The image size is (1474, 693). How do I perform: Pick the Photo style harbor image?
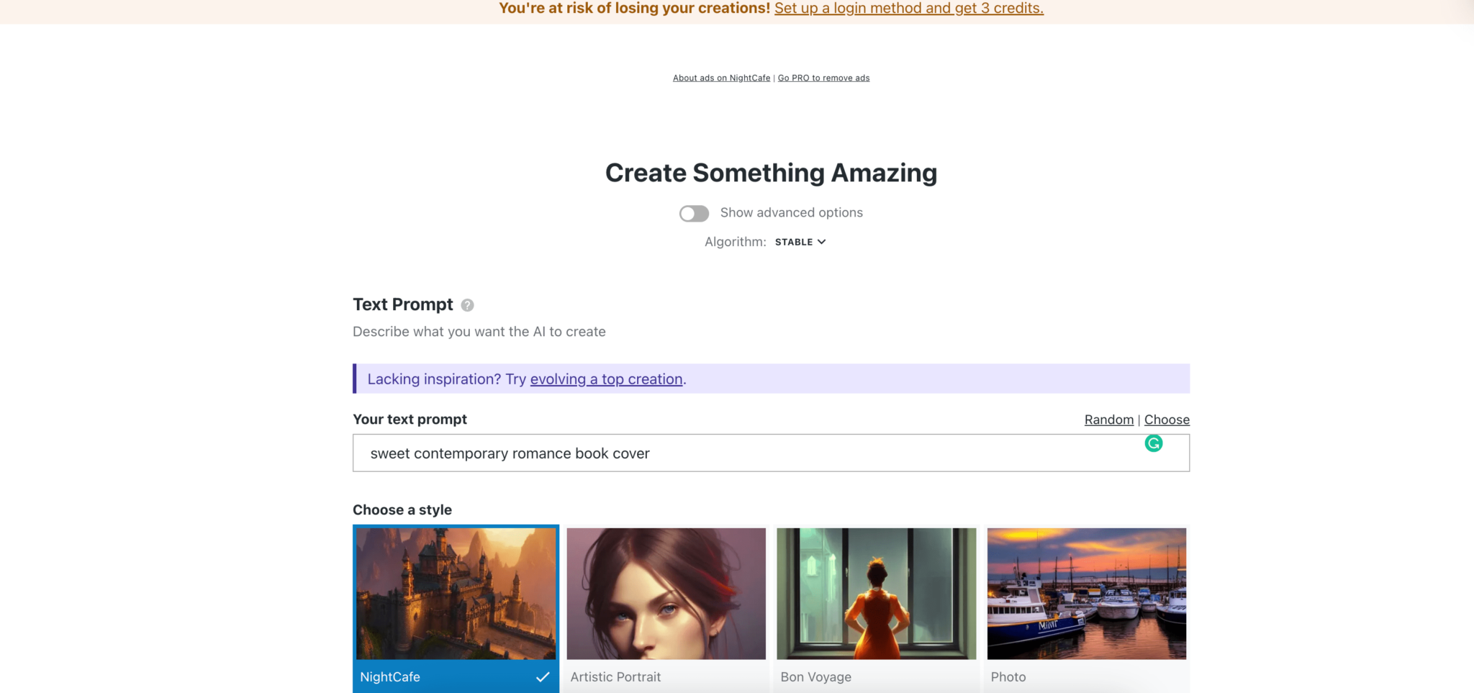[1086, 594]
